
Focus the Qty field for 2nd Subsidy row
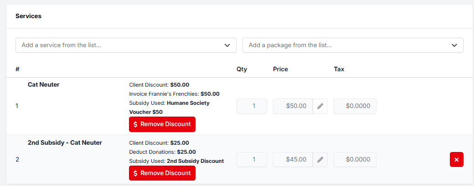pos(252,160)
